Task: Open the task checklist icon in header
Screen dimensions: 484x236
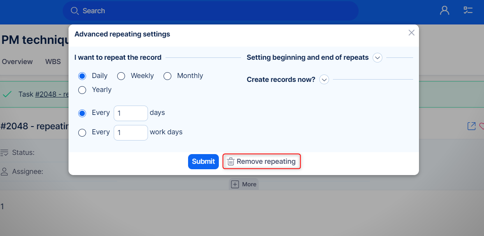Action: [x=468, y=10]
